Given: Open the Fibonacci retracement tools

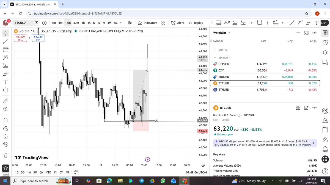Looking at the screenshot, I should 6,49.
